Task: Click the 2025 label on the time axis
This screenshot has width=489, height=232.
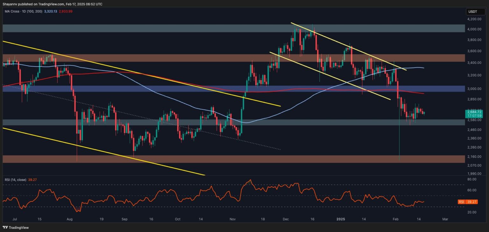Action: 341,219
